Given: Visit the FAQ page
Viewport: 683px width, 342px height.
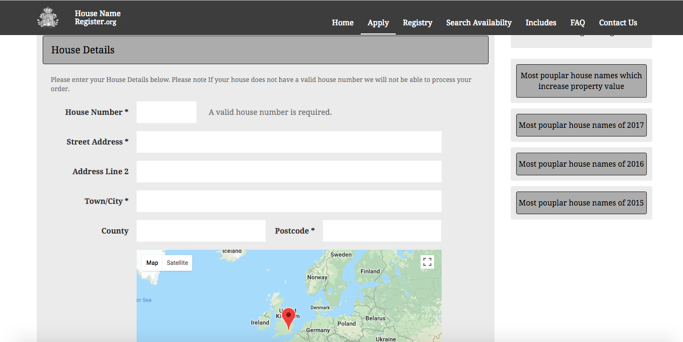Looking at the screenshot, I should coord(577,23).
